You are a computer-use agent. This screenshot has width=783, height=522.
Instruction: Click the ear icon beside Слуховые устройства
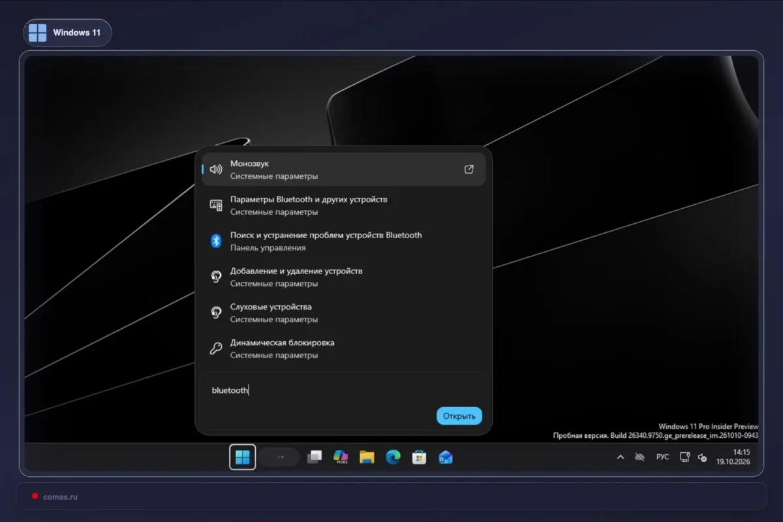(216, 313)
